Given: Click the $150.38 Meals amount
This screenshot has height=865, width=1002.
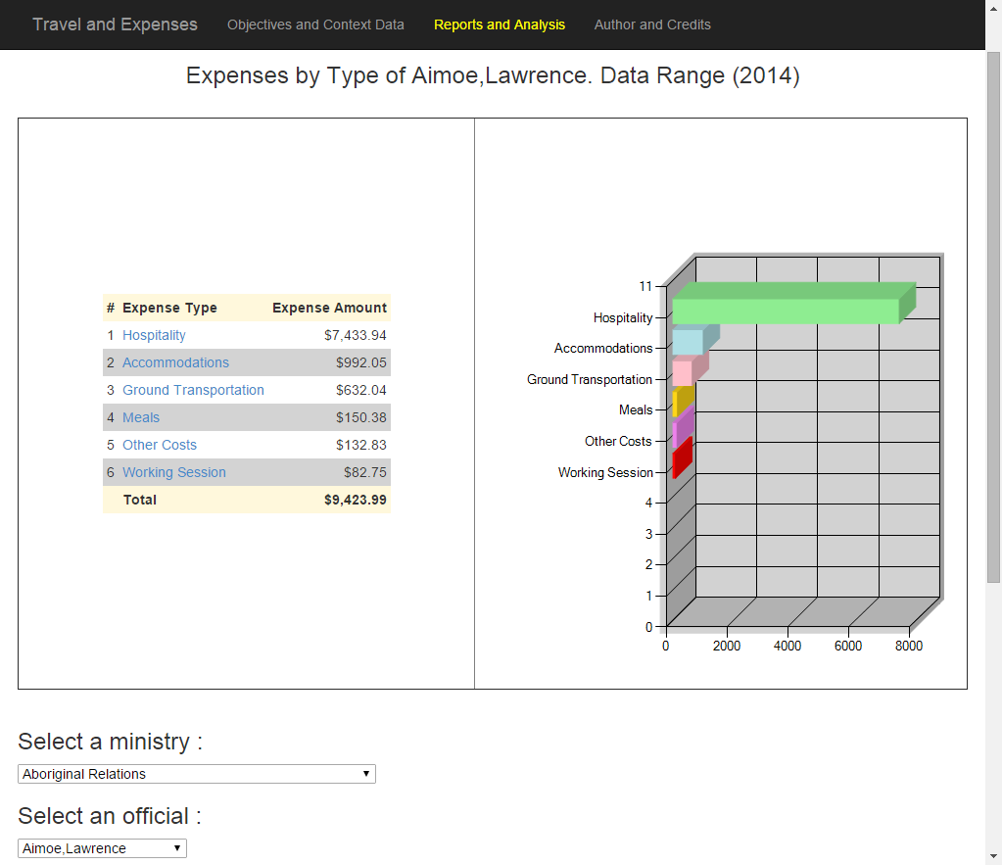Looking at the screenshot, I should pos(361,417).
